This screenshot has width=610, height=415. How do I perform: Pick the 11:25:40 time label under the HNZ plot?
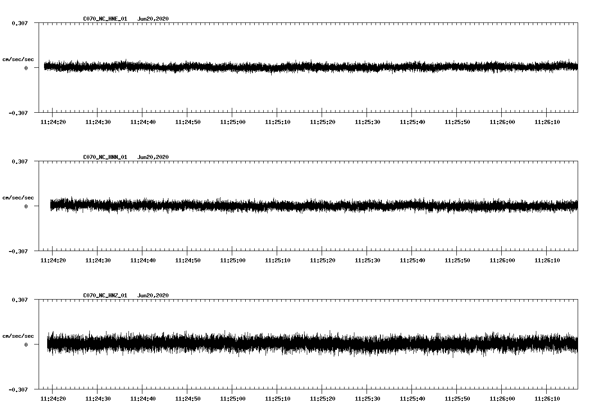click(x=412, y=399)
